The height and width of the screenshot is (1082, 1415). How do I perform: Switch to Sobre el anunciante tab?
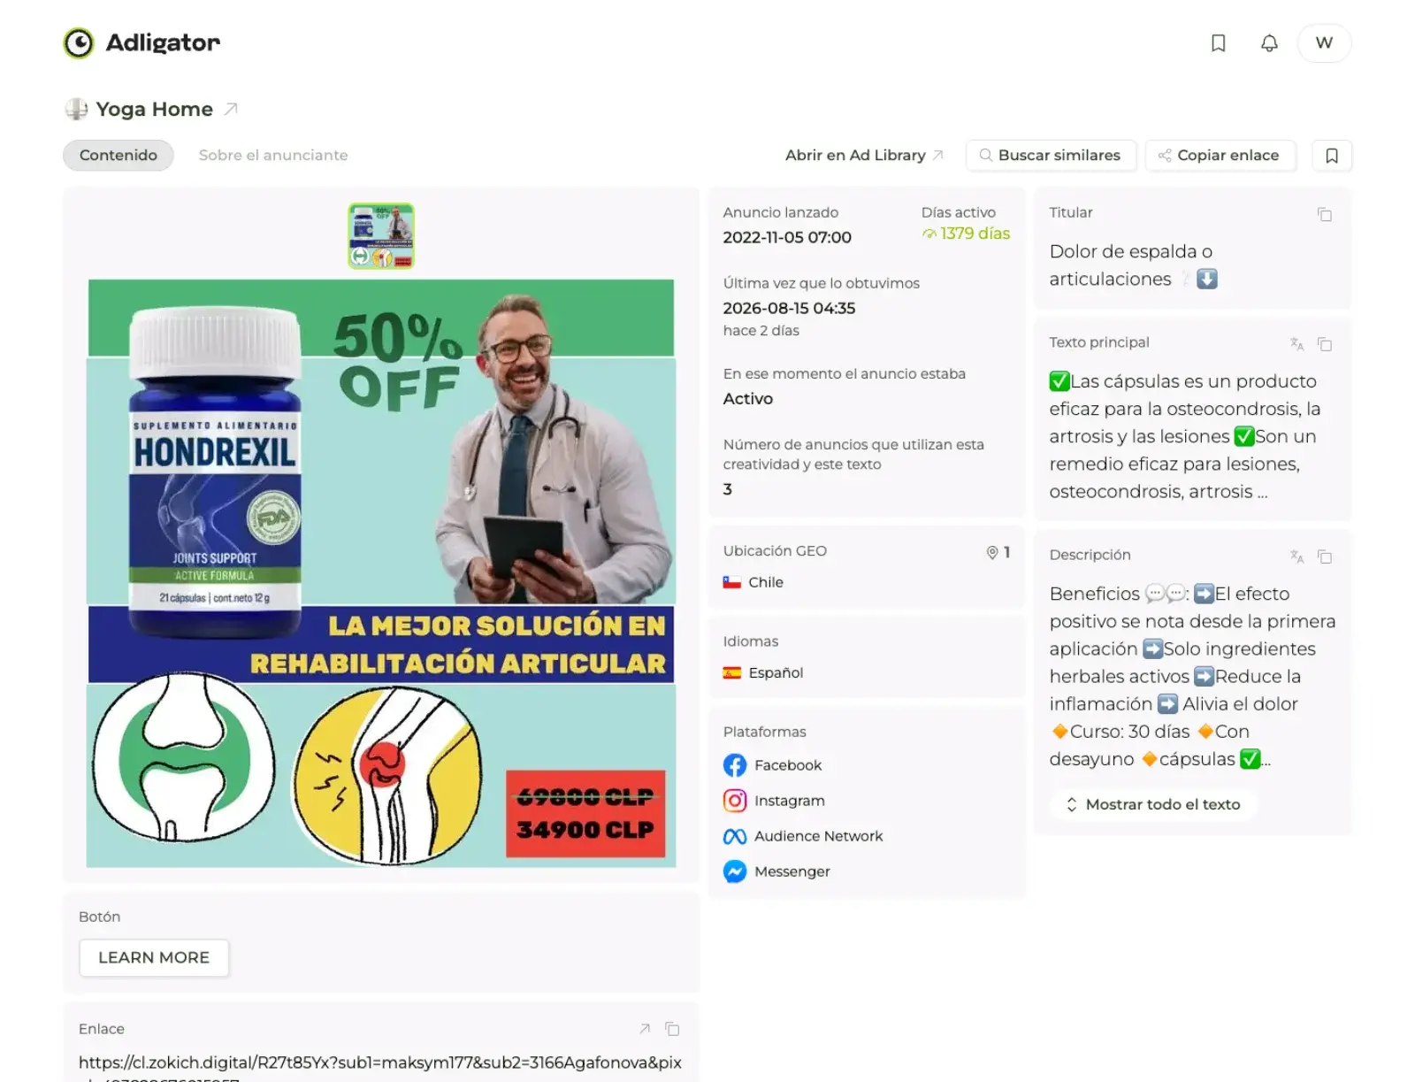tap(273, 155)
